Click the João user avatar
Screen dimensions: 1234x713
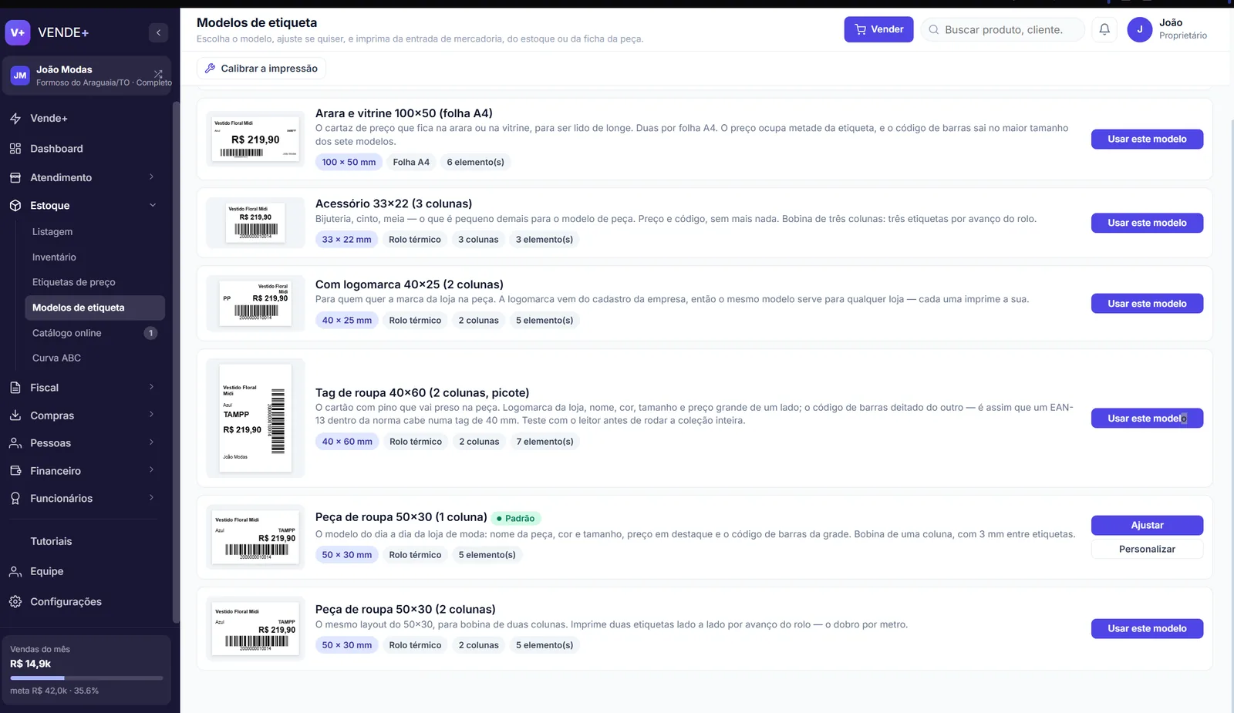click(x=1139, y=29)
